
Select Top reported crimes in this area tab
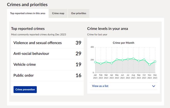28,13
